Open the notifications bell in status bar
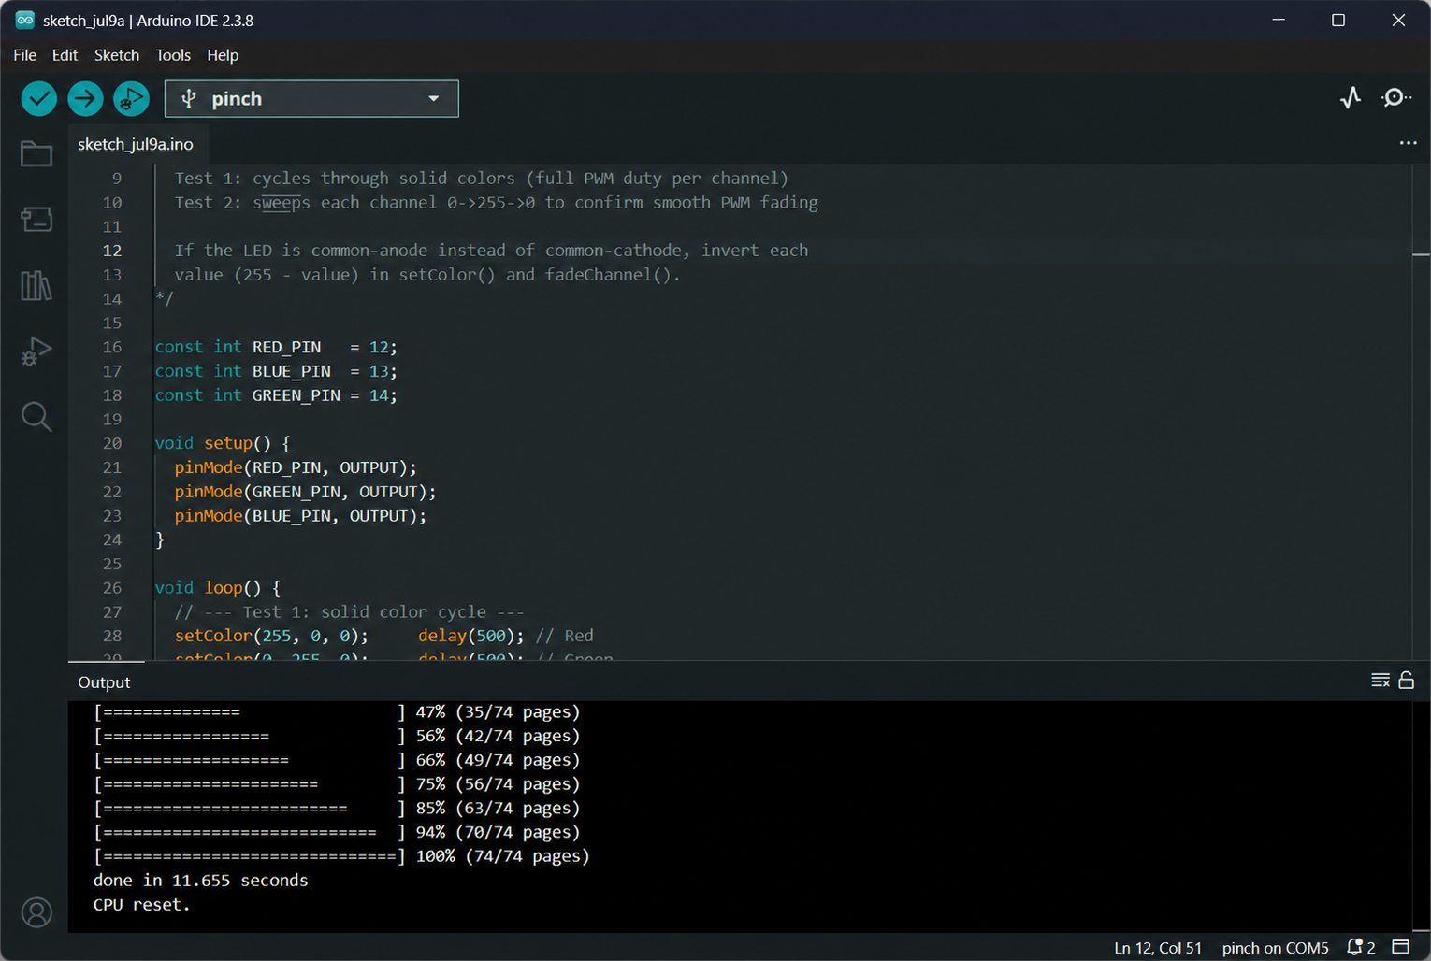Viewport: 1431px width, 961px height. point(1361,947)
